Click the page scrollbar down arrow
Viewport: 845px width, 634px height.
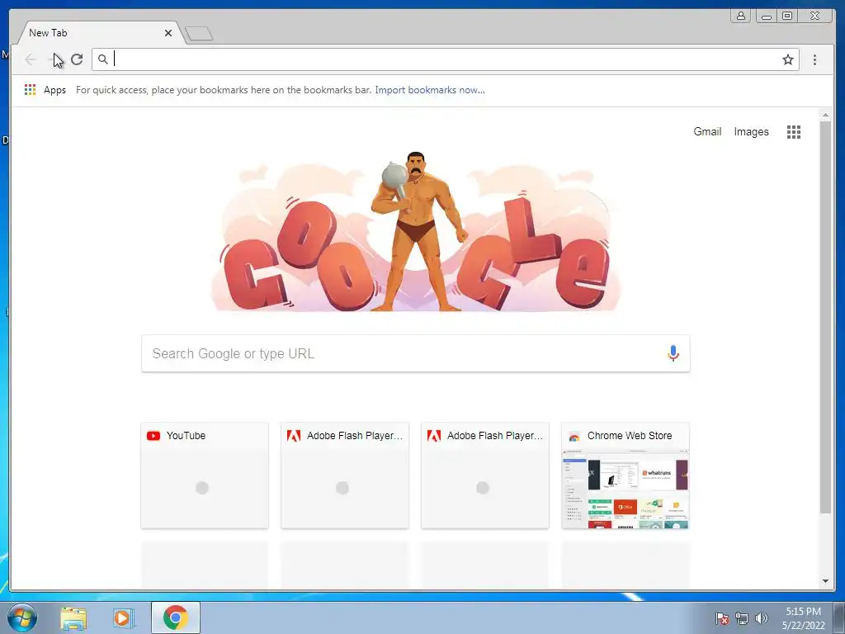pos(825,581)
